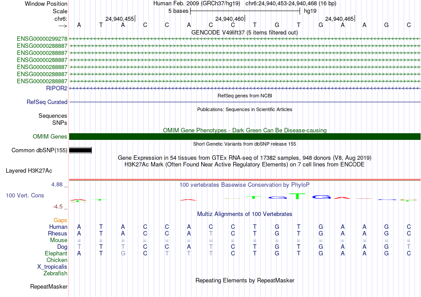Click the grayed mismatched T in Rhesus row
This screenshot has height=297, width=421.
point(211,234)
